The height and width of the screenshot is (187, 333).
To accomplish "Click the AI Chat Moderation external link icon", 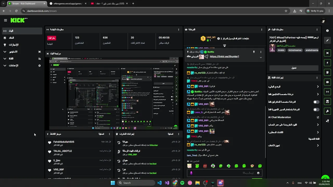I will click(x=318, y=117).
